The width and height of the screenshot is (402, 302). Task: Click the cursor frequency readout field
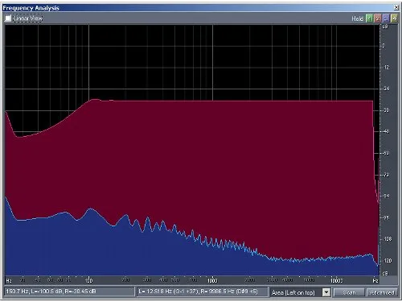click(69, 292)
